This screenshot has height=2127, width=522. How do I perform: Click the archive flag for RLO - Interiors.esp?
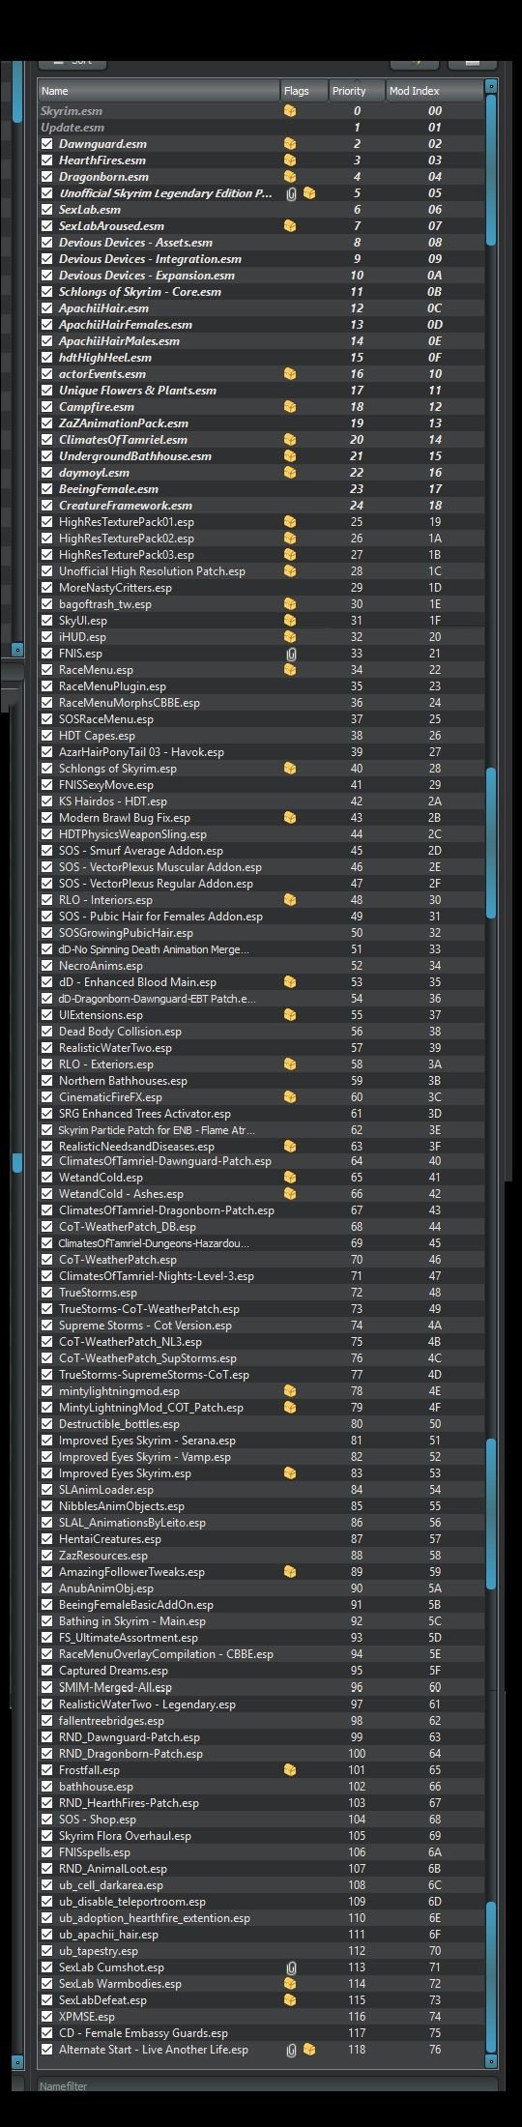(x=290, y=900)
